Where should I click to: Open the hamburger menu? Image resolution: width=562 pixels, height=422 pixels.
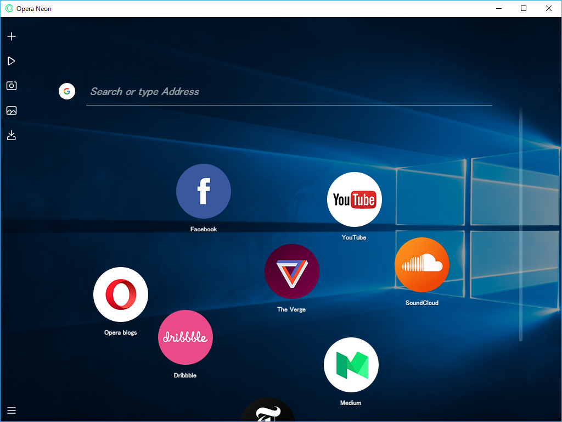tap(12, 410)
